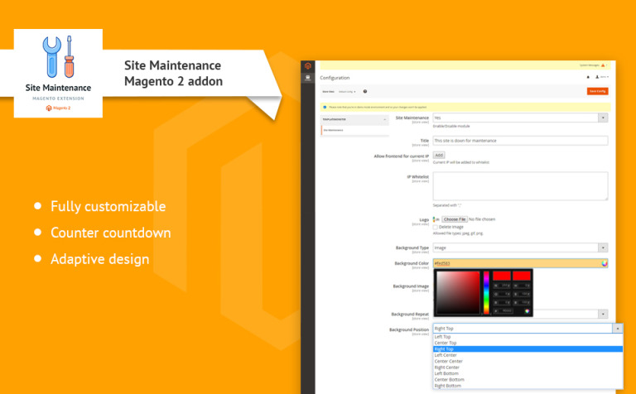Click the "Adaptive design" bullet text
Viewport: 636px width, 394px height.
click(x=99, y=259)
